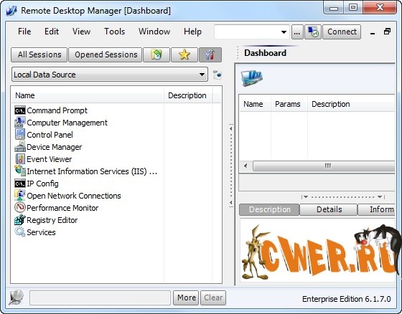
Task: Select the Description tab in Dashboard
Action: click(x=269, y=209)
